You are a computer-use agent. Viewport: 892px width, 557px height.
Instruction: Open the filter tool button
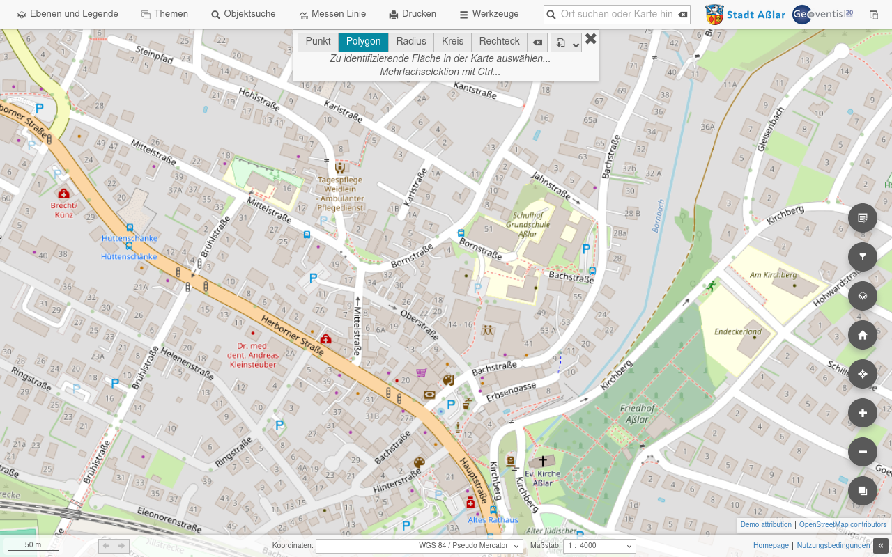(863, 257)
